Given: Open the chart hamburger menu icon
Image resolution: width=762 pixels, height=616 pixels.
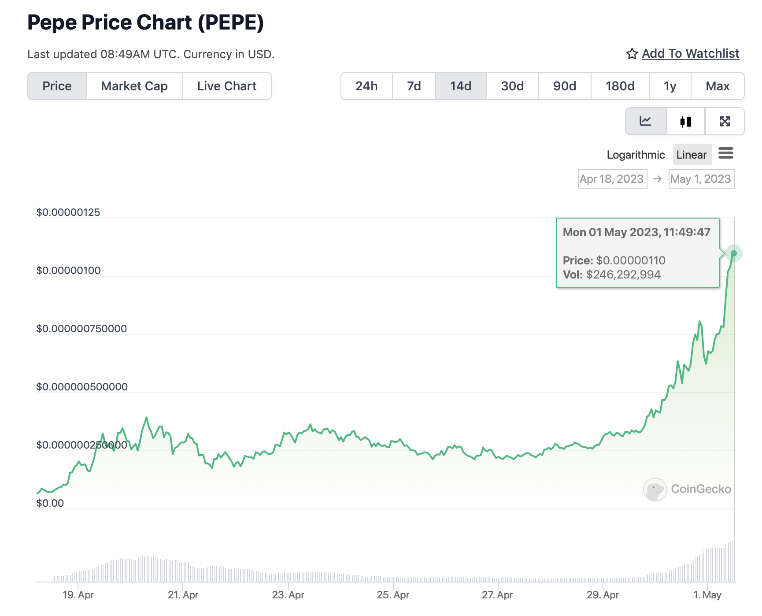Looking at the screenshot, I should click(x=725, y=153).
